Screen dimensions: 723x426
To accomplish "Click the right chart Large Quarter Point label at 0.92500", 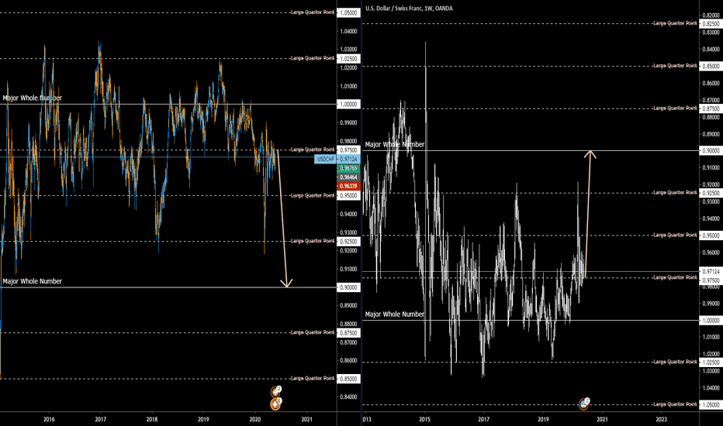I will (x=675, y=193).
